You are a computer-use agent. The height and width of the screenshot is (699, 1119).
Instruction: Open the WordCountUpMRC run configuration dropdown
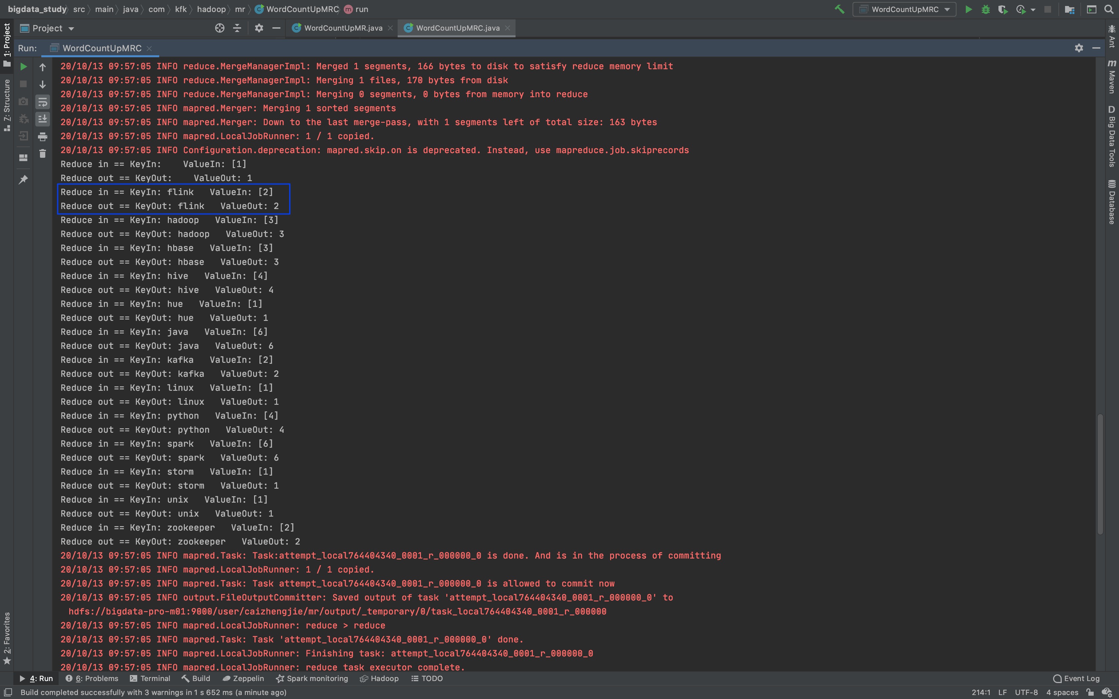[904, 9]
